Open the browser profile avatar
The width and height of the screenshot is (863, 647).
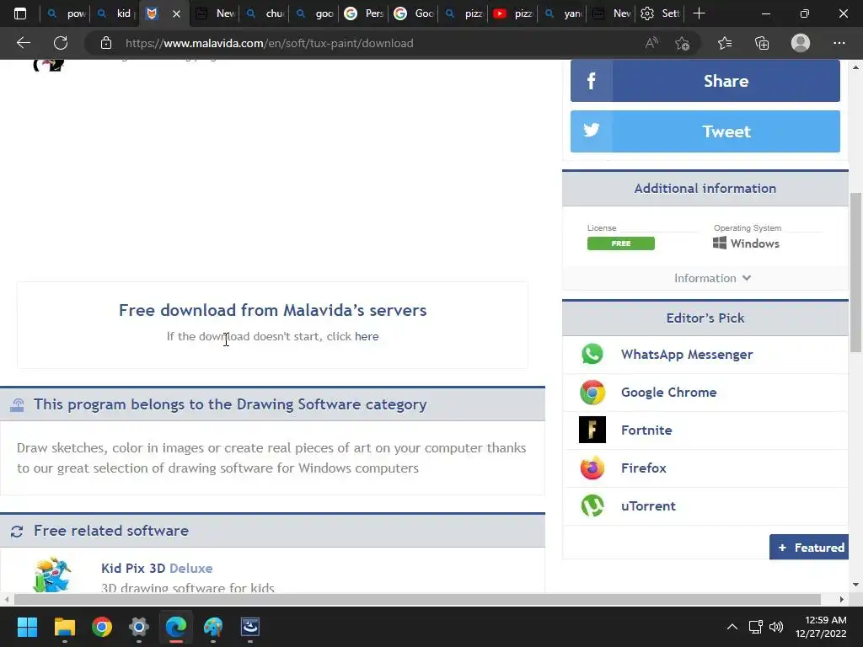[801, 43]
